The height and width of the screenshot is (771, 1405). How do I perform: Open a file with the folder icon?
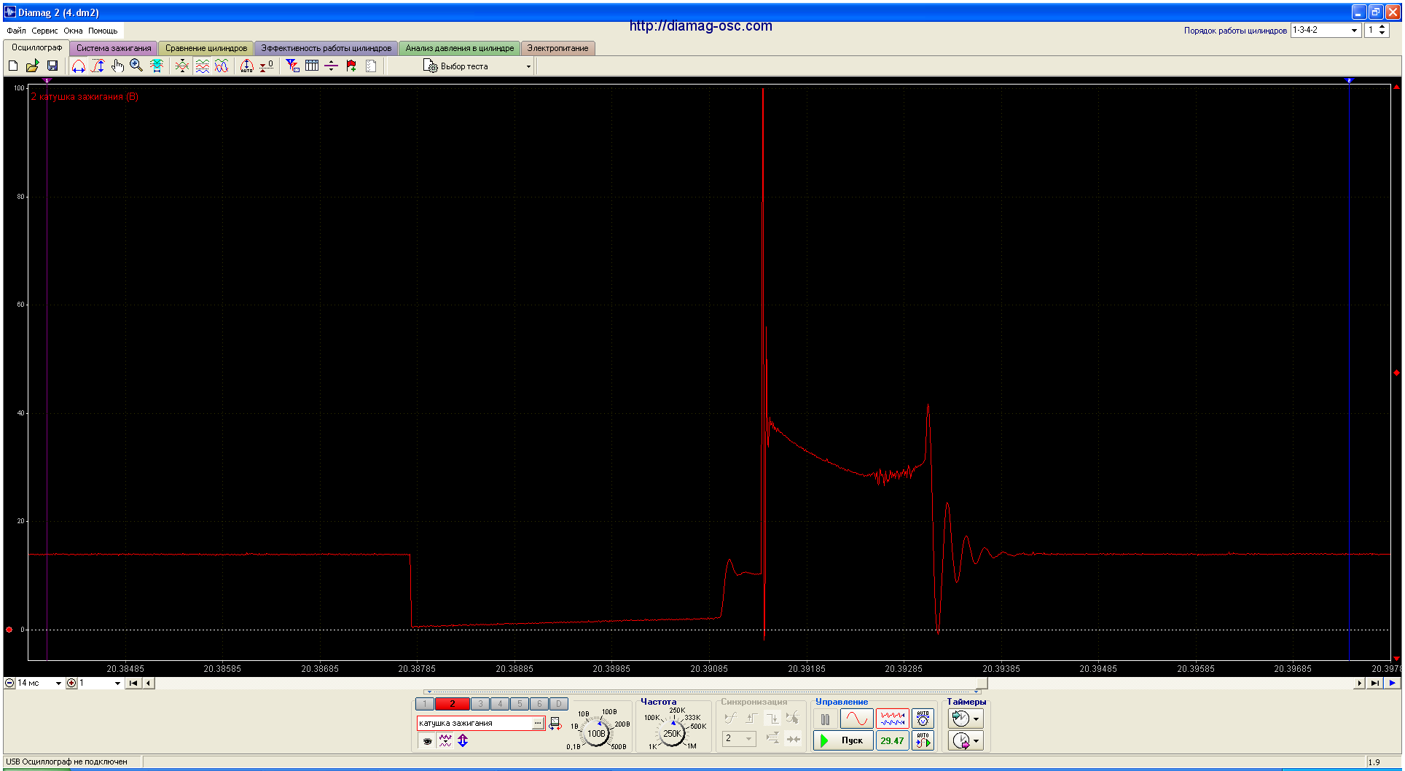click(x=32, y=66)
